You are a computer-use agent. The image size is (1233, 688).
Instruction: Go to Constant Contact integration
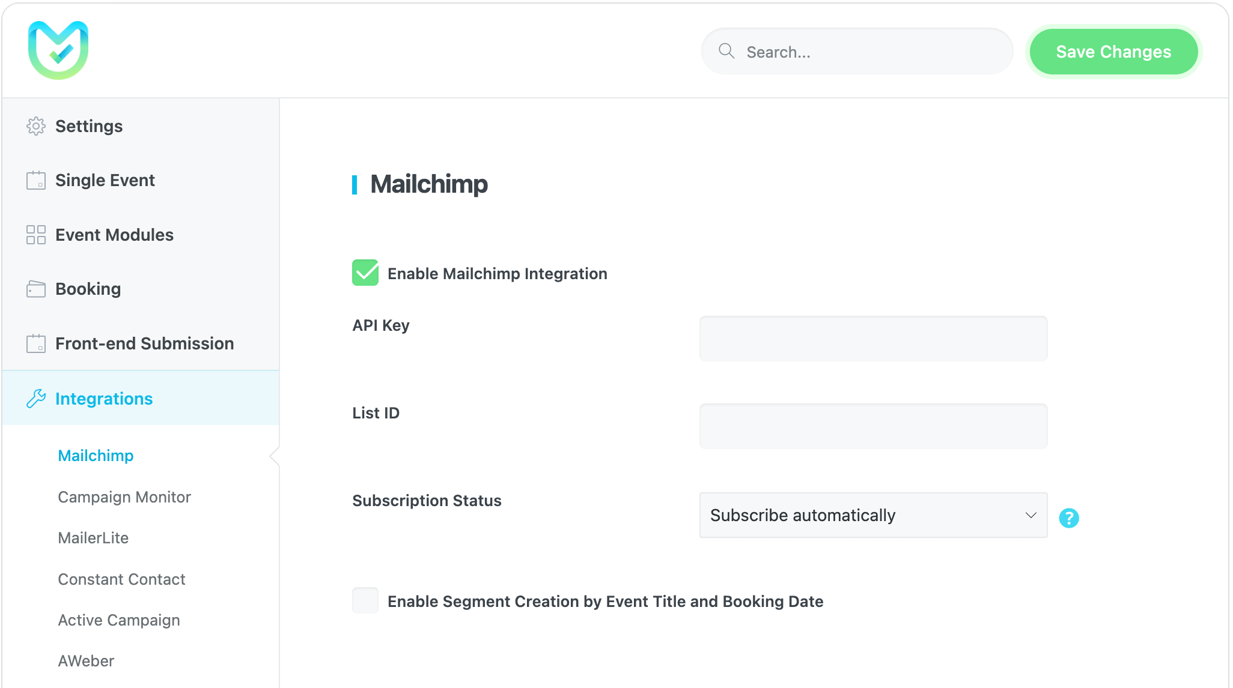[x=121, y=579]
